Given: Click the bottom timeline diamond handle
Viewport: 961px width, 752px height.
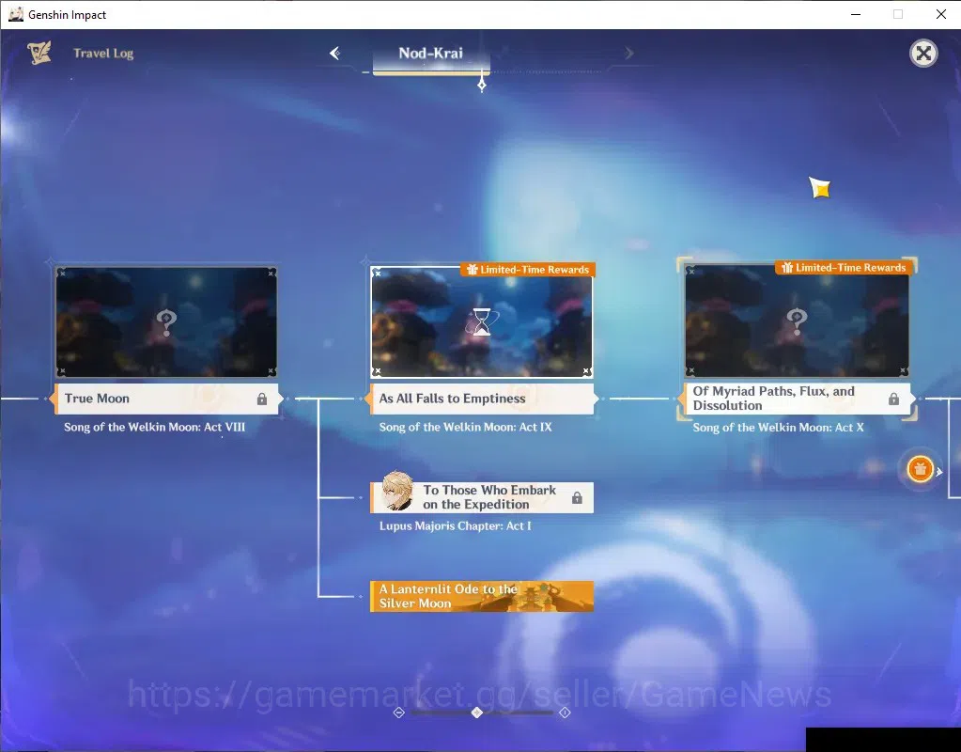Looking at the screenshot, I should coord(477,713).
